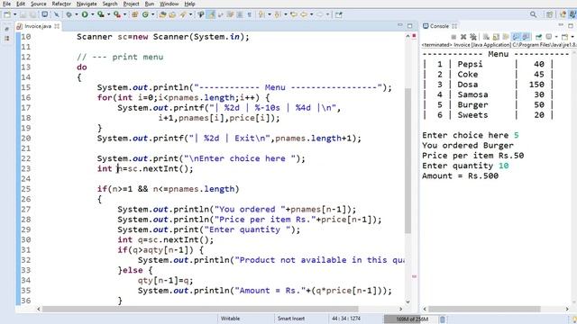Click the Open Task folder icon

click(x=172, y=14)
